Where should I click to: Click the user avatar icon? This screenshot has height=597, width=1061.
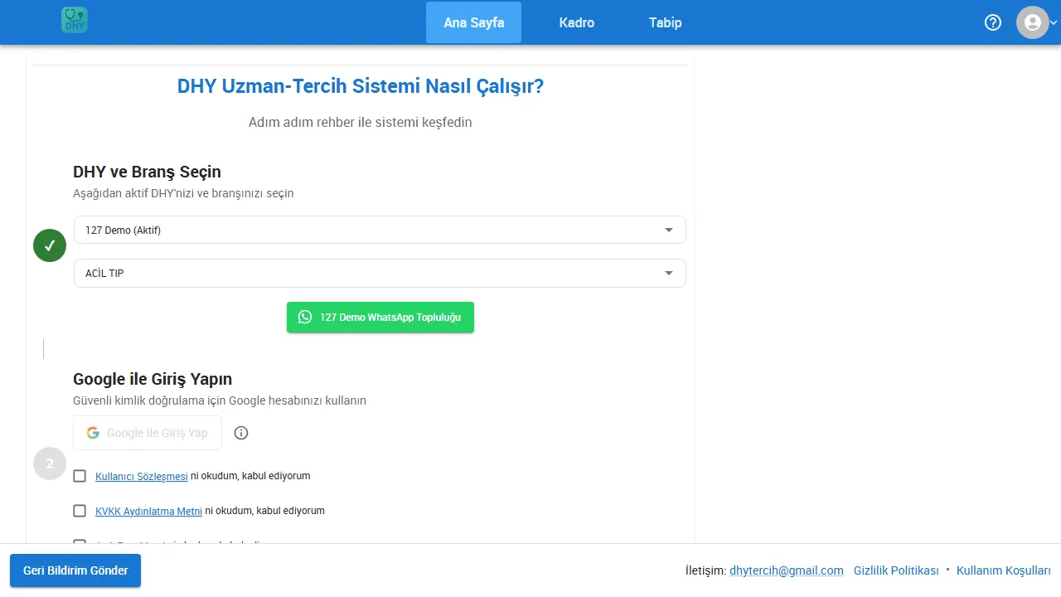click(1032, 22)
